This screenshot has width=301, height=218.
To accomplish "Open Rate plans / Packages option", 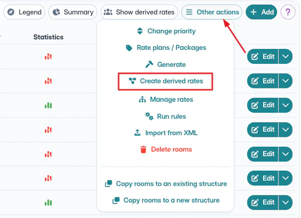I will pos(165,48).
